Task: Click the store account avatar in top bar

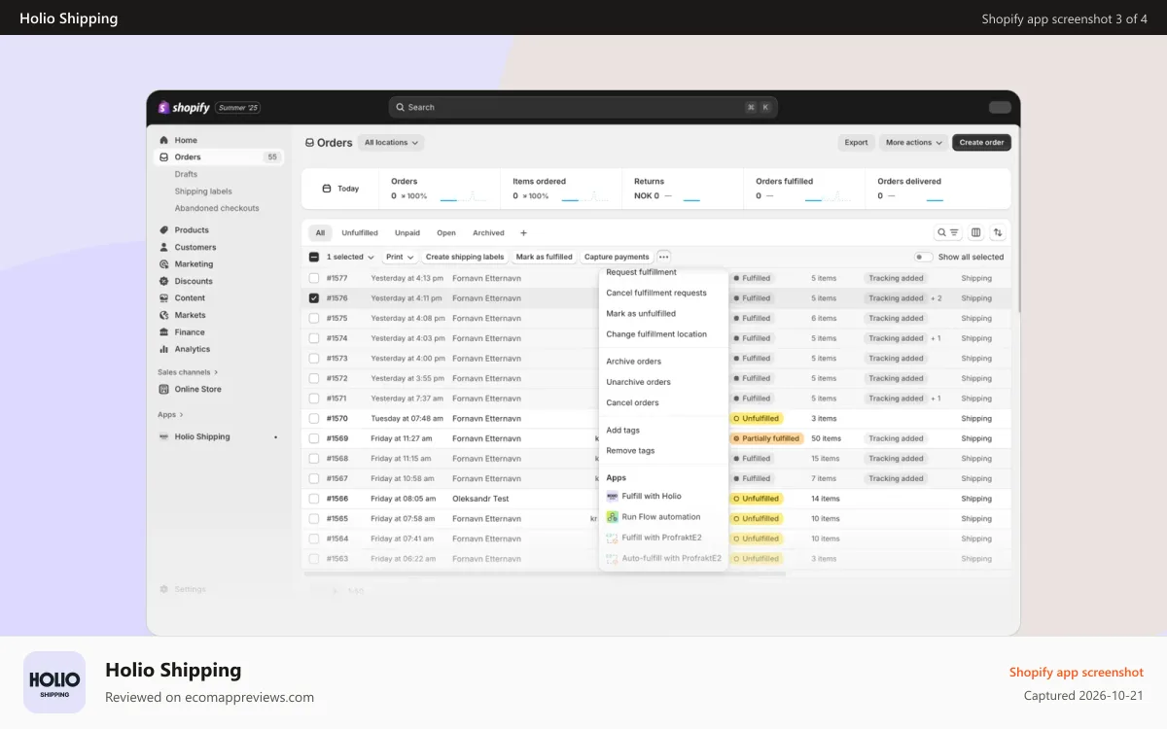Action: [x=1000, y=108]
